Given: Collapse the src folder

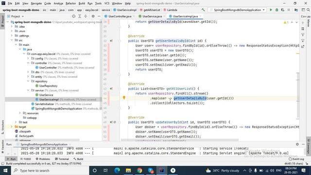Looking at the screenshot, I should coord(12,40).
